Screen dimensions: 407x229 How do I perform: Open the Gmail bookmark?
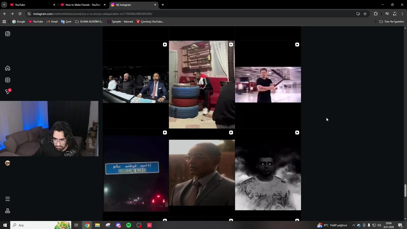(x=52, y=22)
